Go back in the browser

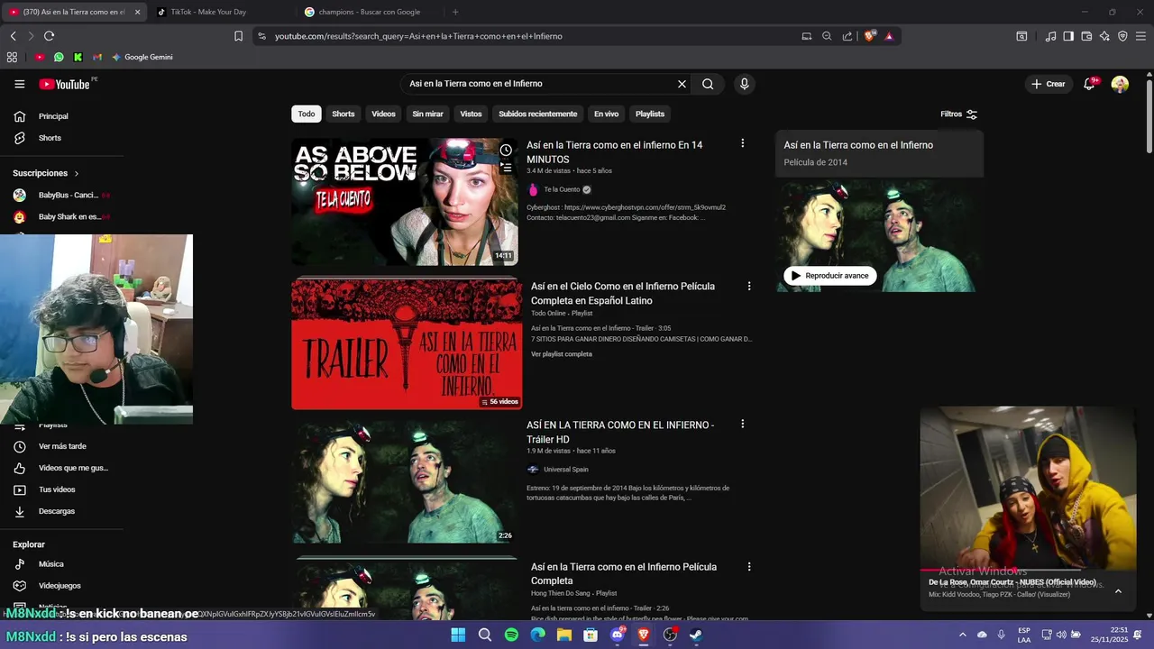[13, 36]
